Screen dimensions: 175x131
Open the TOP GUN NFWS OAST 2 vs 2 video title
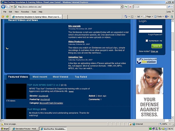tap(44, 85)
